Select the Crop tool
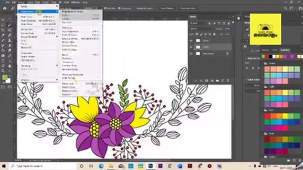Image resolution: width=303 pixels, height=170 pixels. pyautogui.click(x=3, y=30)
